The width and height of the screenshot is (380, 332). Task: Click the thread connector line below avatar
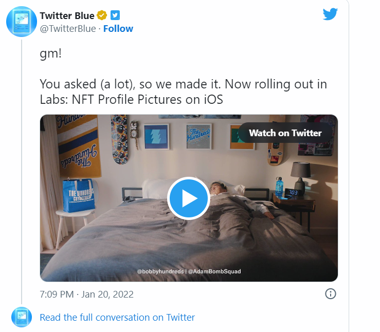(21, 170)
